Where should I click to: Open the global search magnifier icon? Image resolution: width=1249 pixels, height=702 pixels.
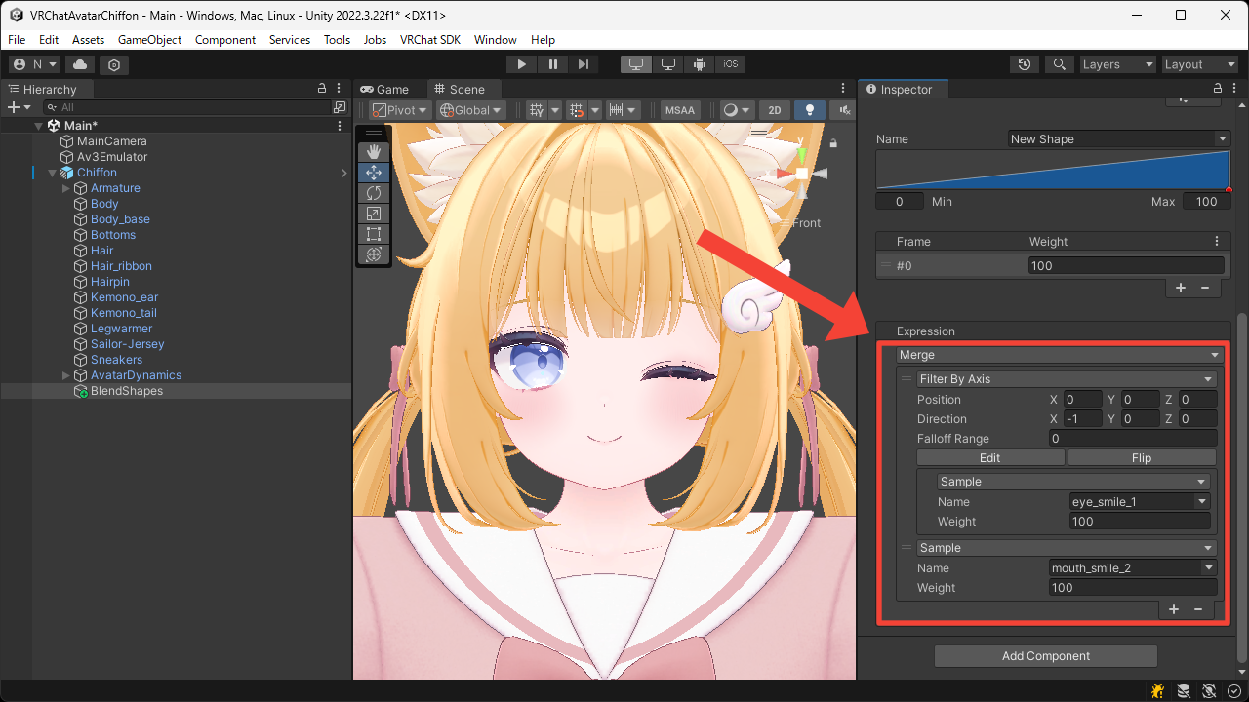[x=1059, y=64]
